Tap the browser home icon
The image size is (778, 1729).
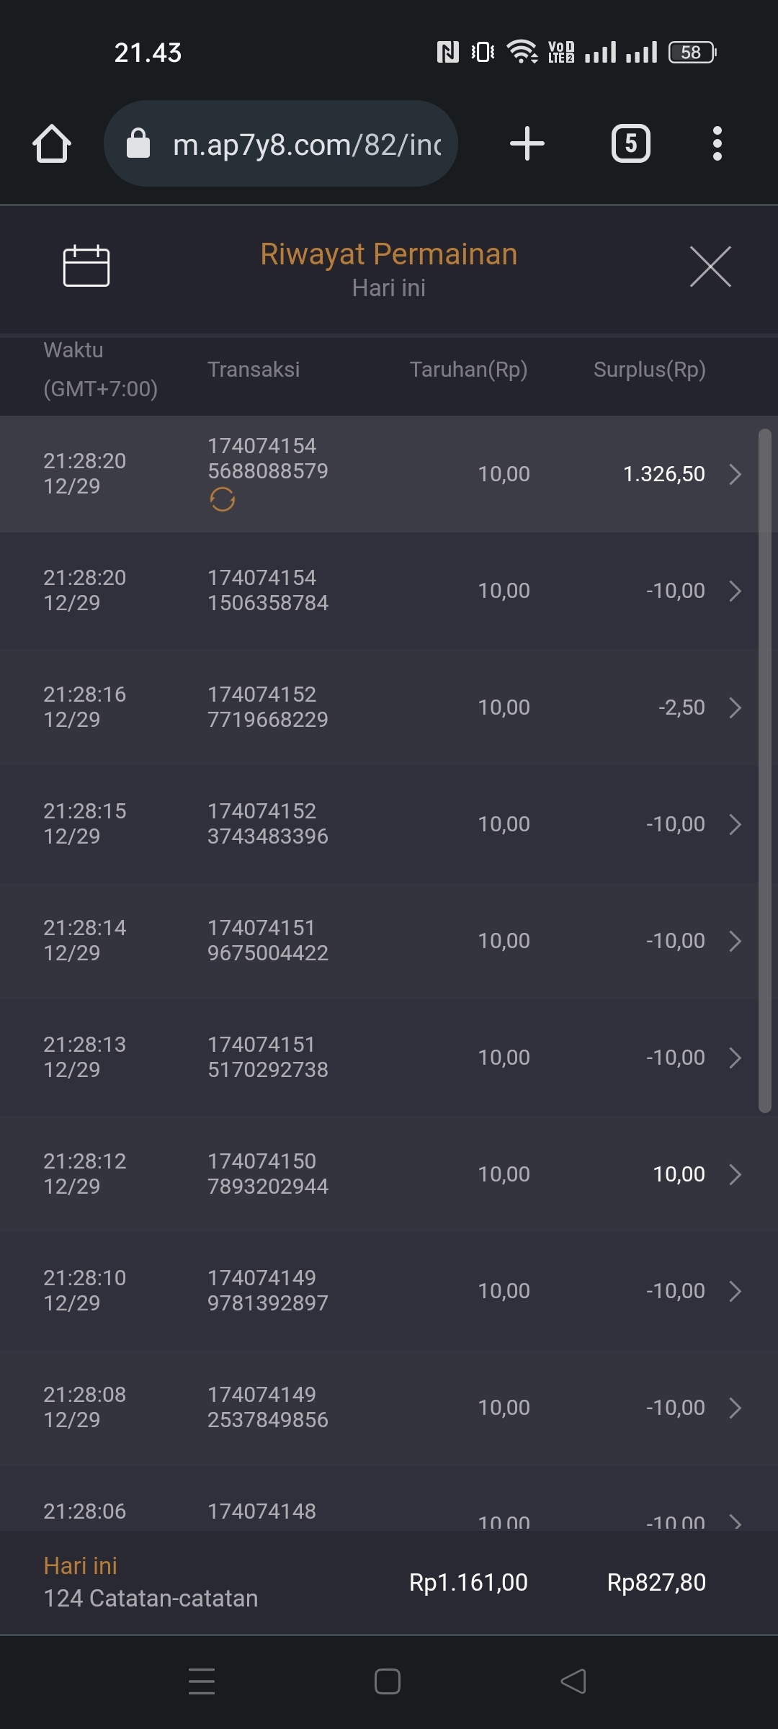tap(52, 143)
